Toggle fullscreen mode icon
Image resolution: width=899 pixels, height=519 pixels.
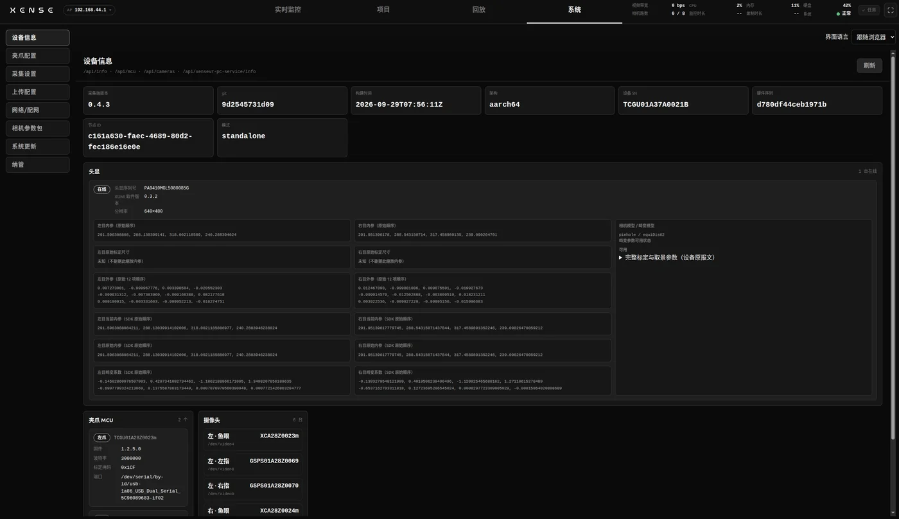pos(890,10)
